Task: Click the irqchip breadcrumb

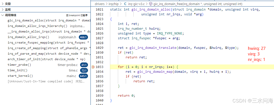Action: pyautogui.click(x=114, y=4)
